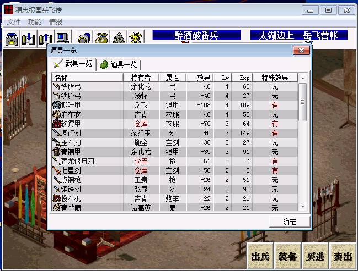Image resolution: width=358 pixels, height=271 pixels.
Task: Click the blue down-arrow toolbar icon
Action: pyautogui.click(x=29, y=38)
